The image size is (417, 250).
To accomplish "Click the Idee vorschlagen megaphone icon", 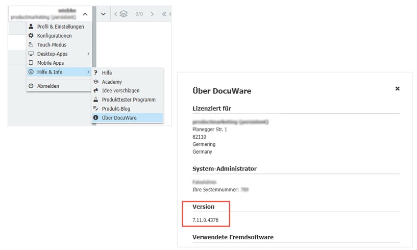I will coord(95,91).
